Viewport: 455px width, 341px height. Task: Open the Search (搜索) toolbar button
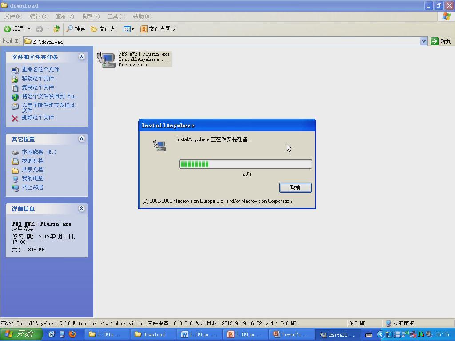pos(76,29)
